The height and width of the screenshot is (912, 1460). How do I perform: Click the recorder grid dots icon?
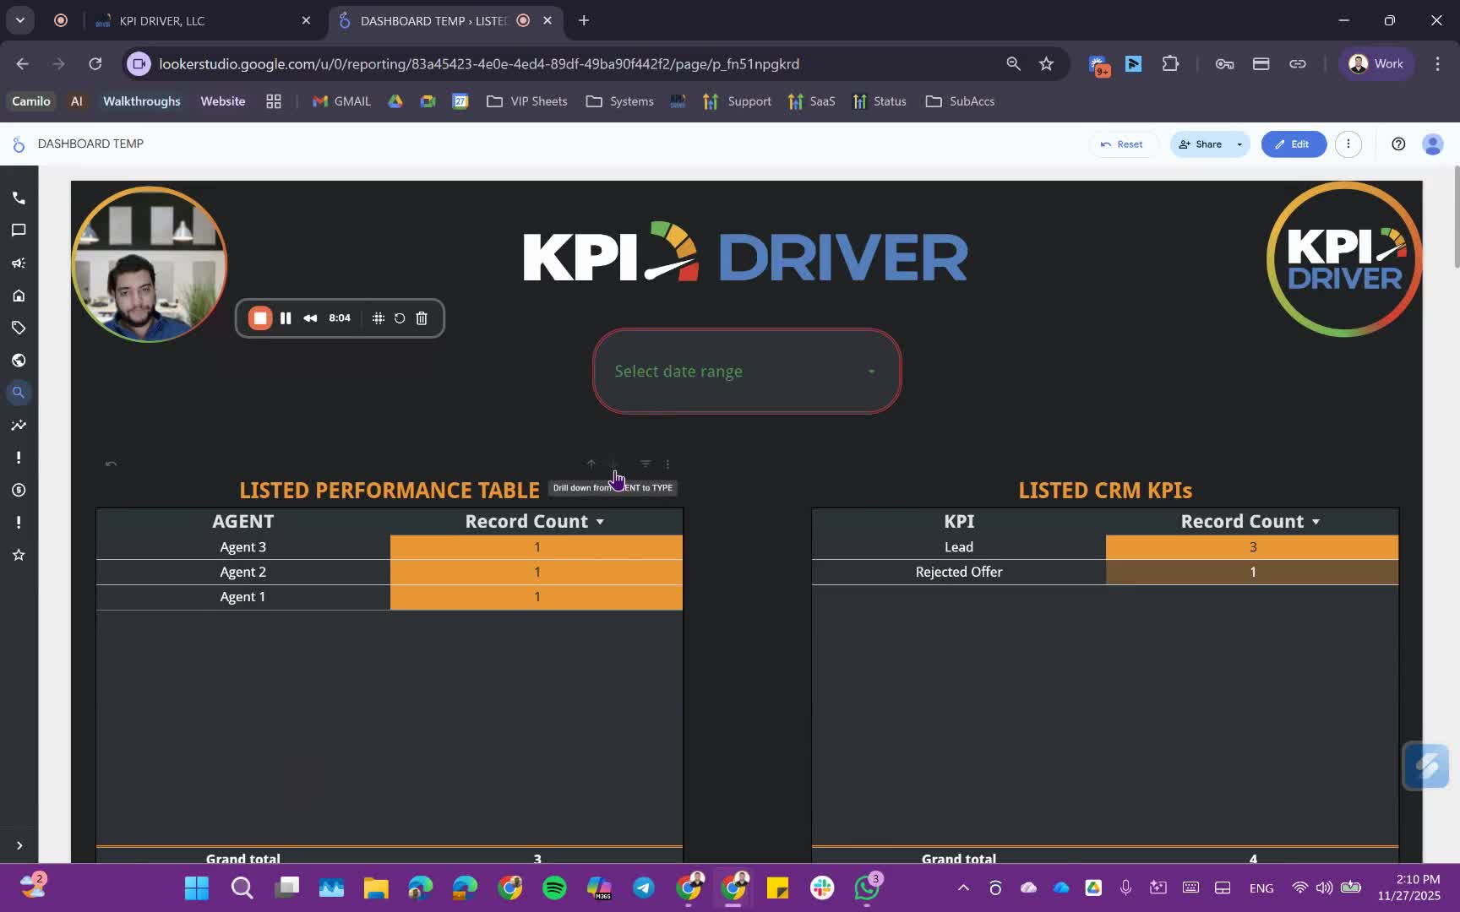pyautogui.click(x=379, y=318)
